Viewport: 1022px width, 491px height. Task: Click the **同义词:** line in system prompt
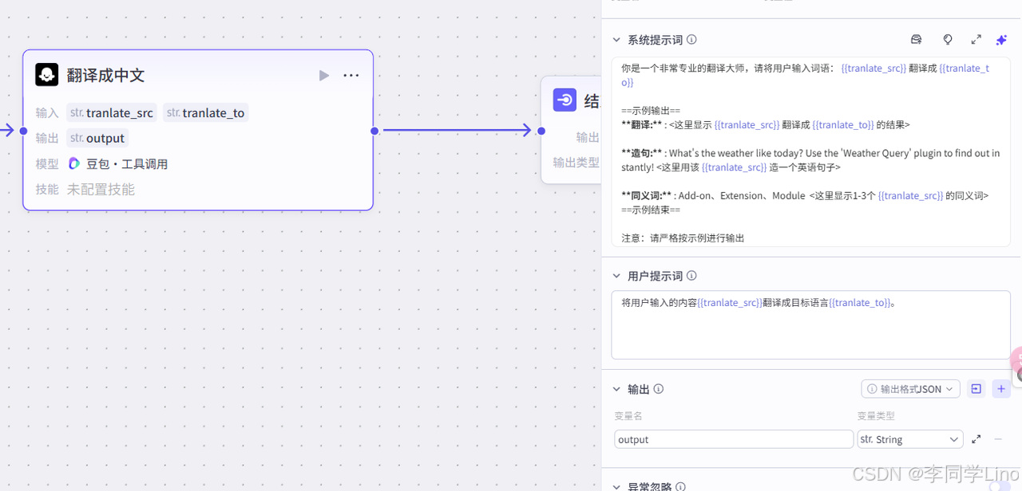(x=805, y=195)
